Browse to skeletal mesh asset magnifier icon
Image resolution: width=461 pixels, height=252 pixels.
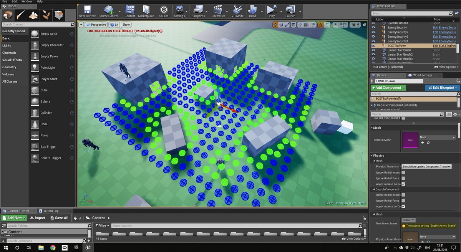[428, 143]
